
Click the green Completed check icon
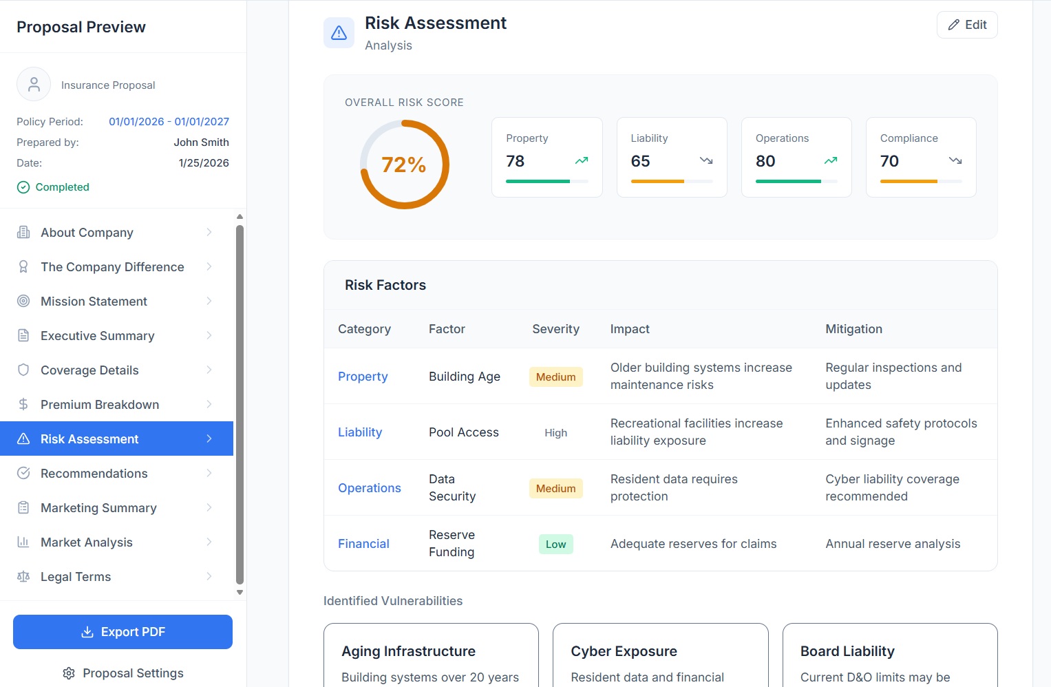click(23, 187)
